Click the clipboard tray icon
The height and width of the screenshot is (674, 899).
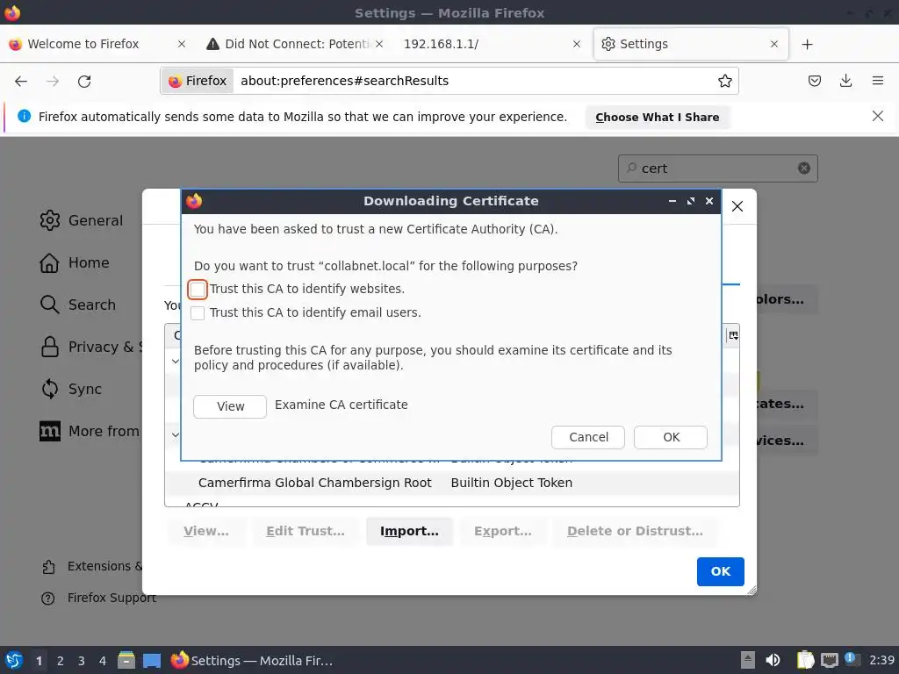click(806, 660)
